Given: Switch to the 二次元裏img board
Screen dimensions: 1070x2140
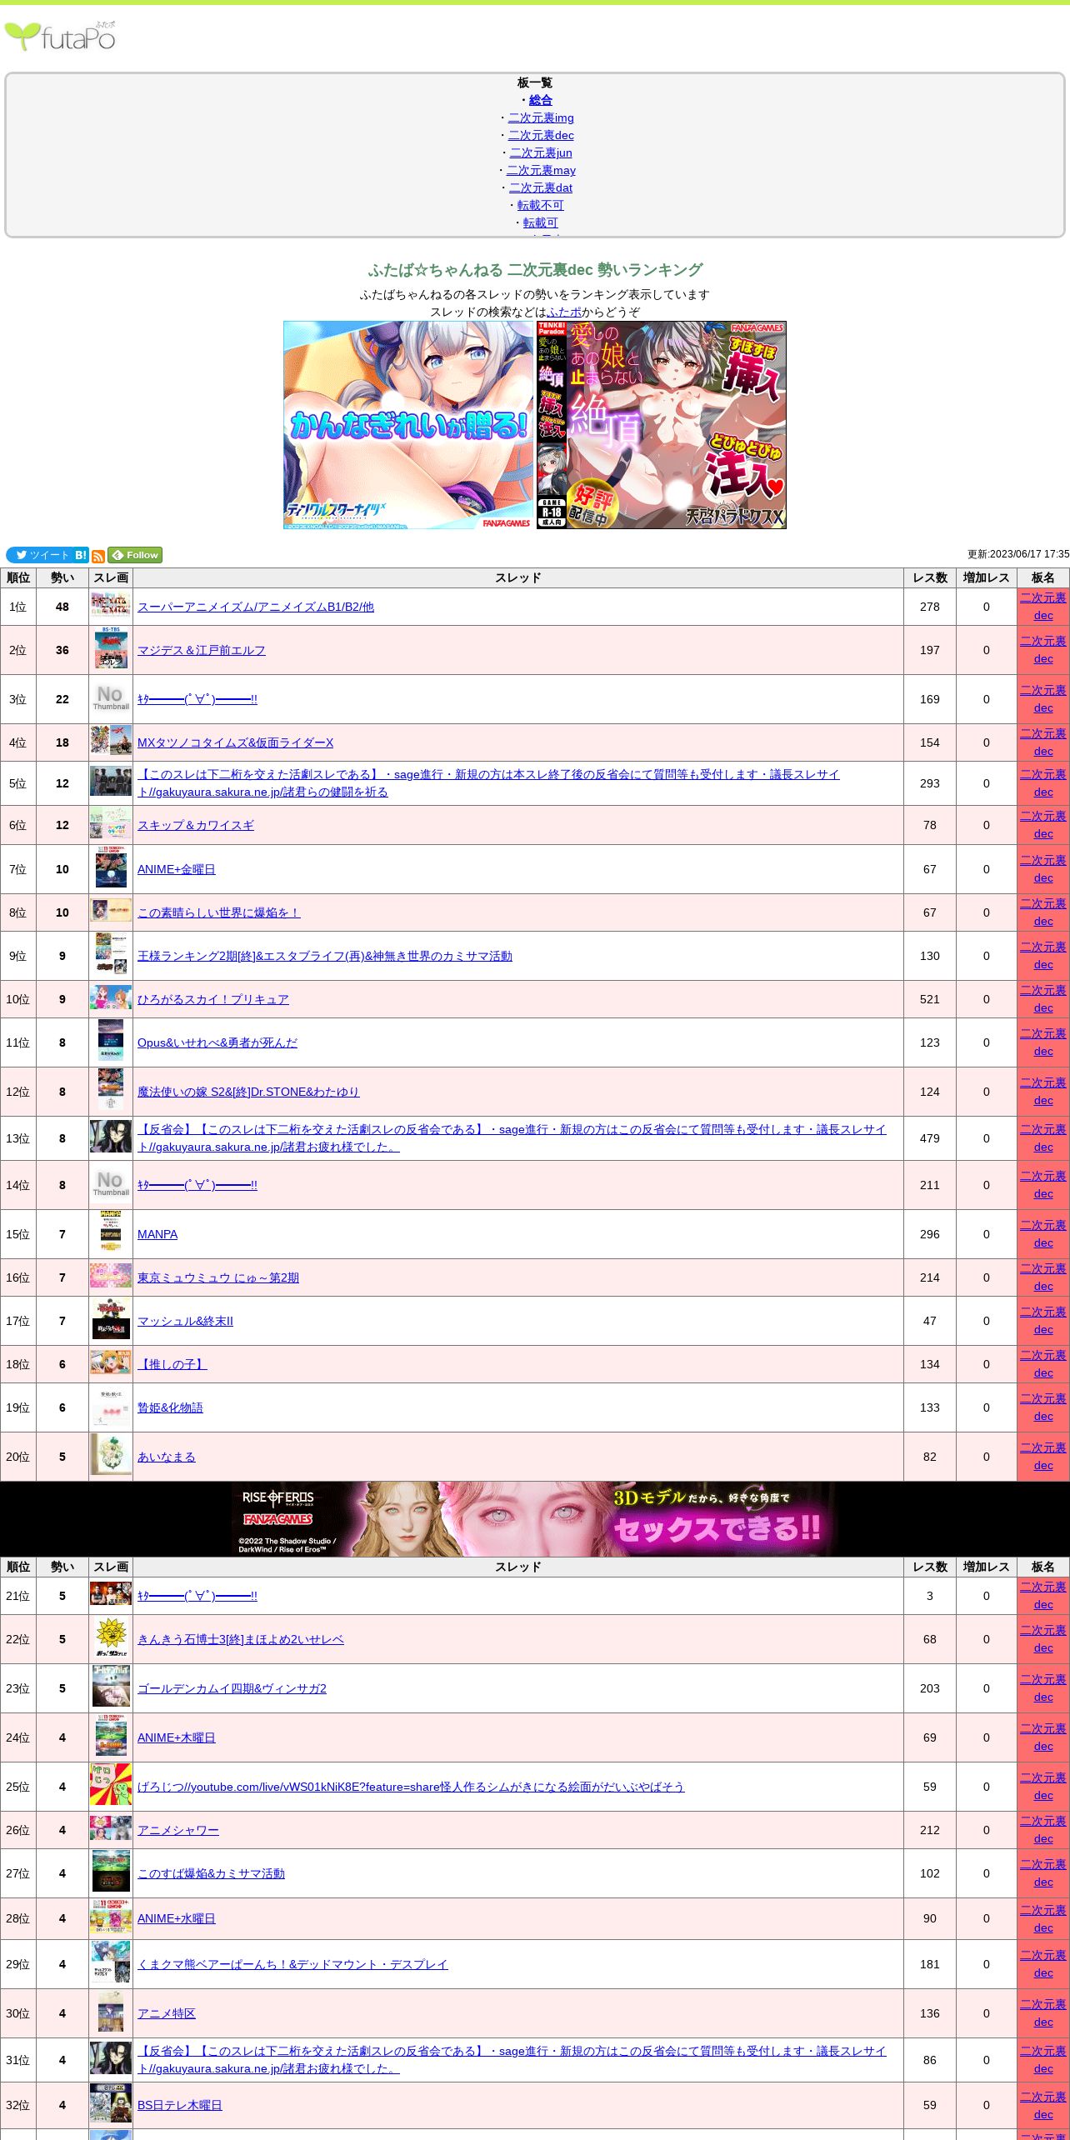Looking at the screenshot, I should (541, 117).
